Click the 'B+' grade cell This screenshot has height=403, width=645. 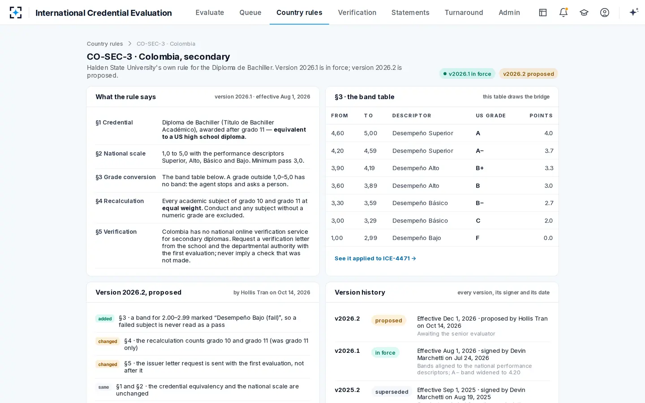point(480,168)
